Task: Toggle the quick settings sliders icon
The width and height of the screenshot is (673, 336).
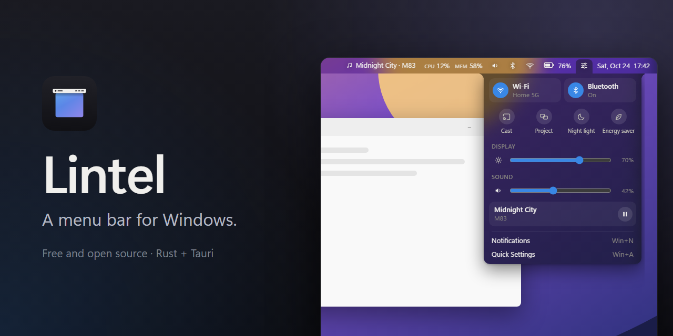Action: pos(584,66)
